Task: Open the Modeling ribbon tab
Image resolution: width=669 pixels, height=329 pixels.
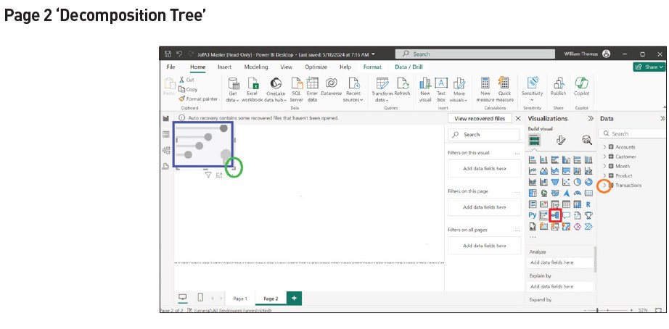Action: point(255,67)
